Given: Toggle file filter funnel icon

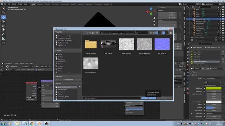Looking at the screenshot, I should [x=163, y=33].
